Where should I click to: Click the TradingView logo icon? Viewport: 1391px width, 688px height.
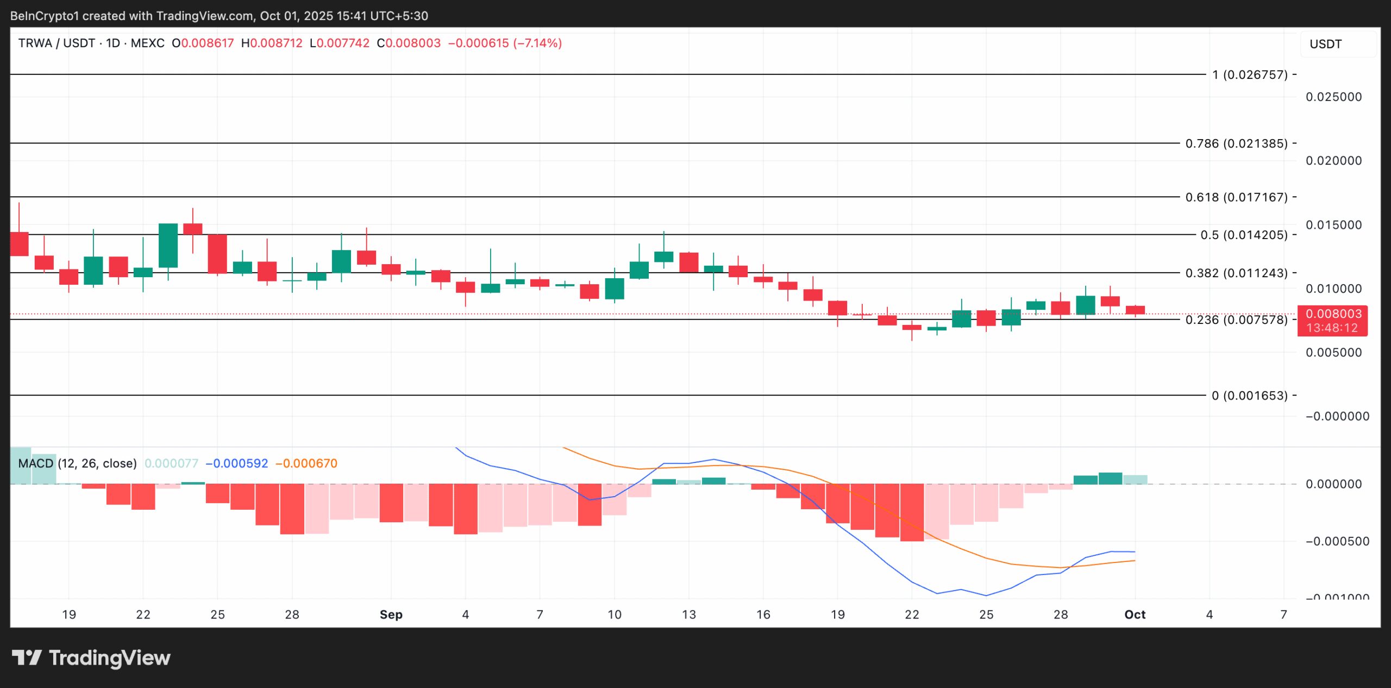click(27, 658)
